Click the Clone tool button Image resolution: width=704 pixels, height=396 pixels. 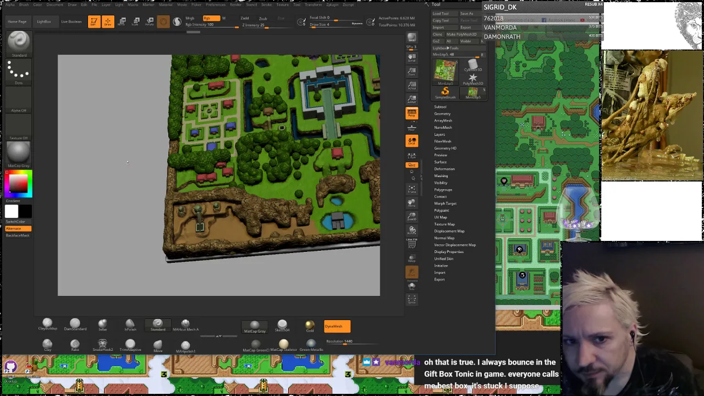pos(438,34)
